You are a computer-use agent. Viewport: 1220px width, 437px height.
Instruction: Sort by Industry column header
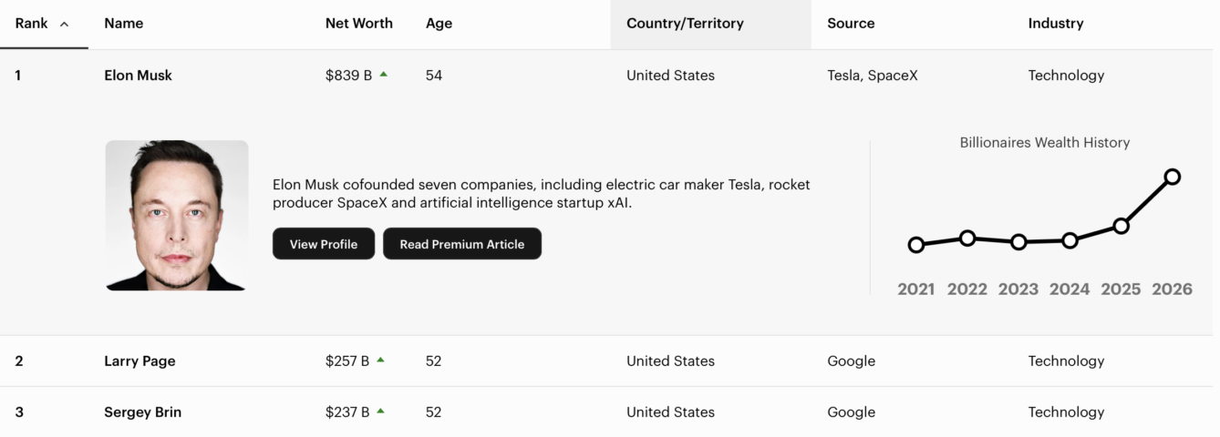click(1055, 24)
